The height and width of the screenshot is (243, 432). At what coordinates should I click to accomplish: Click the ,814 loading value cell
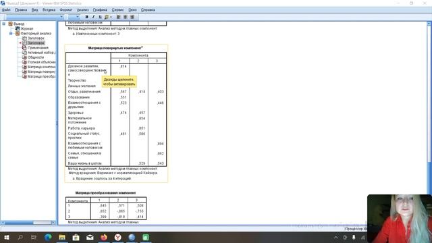123,66
